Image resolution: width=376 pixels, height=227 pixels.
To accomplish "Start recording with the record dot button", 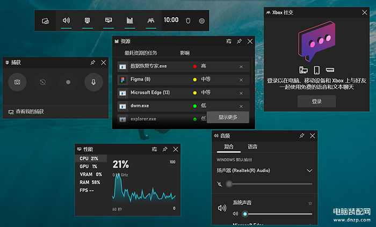I will (x=68, y=82).
